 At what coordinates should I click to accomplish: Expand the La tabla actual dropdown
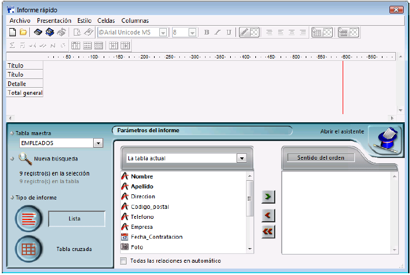tap(241, 159)
